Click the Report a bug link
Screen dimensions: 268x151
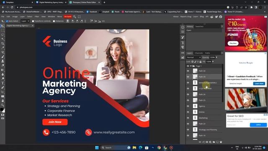(186, 17)
